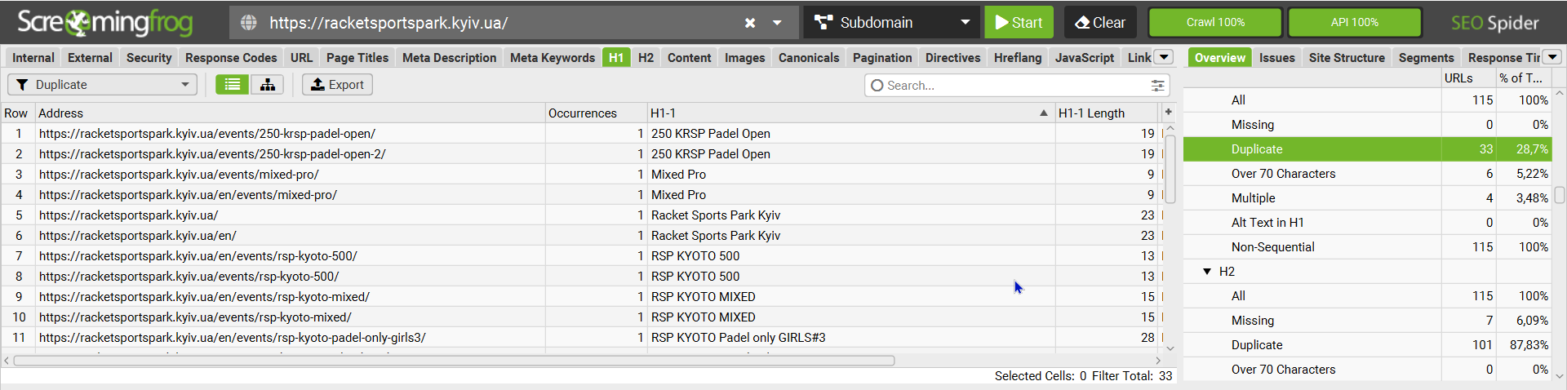The image size is (1567, 390).
Task: Select the homepage URL in row 5
Action: pos(128,215)
